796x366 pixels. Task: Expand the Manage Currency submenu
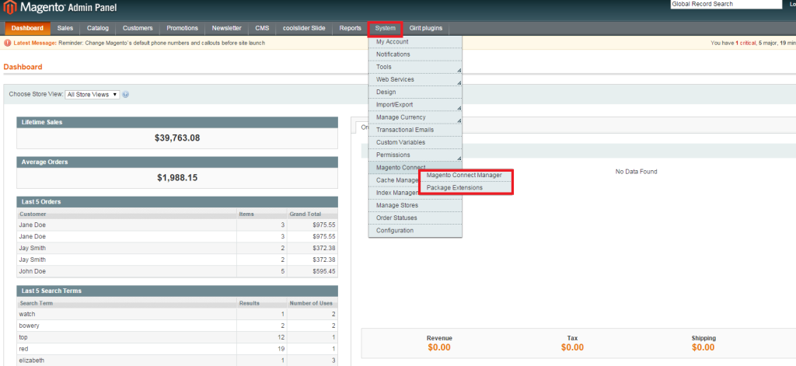(x=415, y=117)
